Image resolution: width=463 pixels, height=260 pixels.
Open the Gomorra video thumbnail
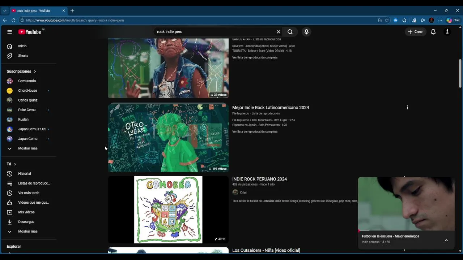[168, 209]
